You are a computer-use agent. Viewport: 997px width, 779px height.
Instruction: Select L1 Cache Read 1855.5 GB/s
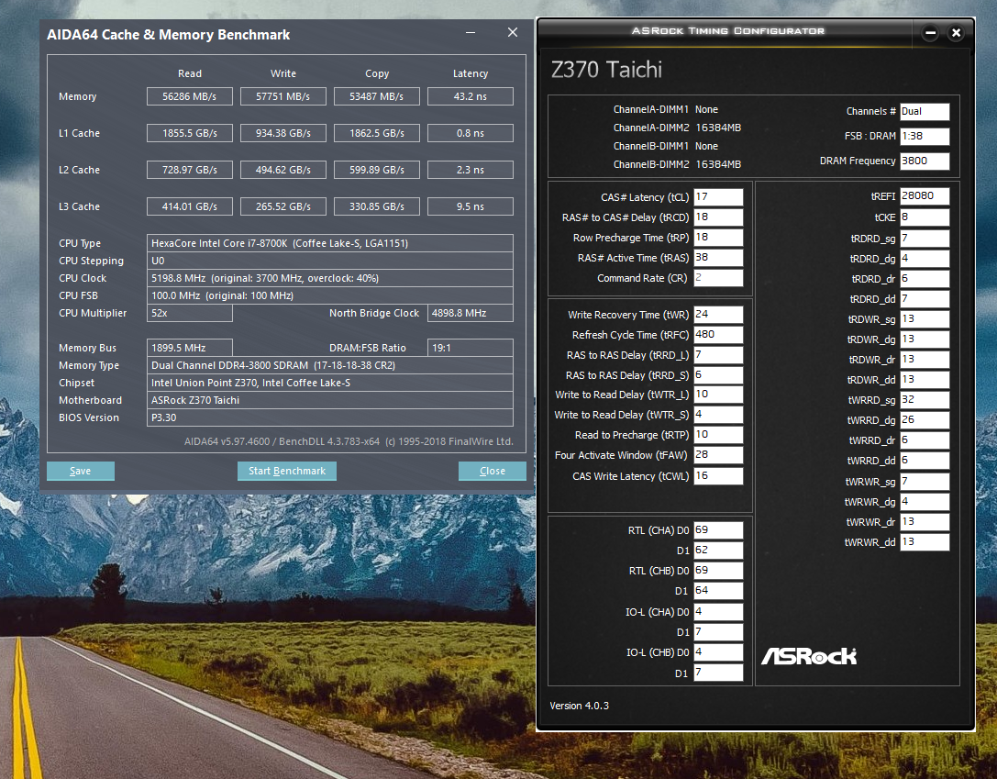(x=190, y=134)
